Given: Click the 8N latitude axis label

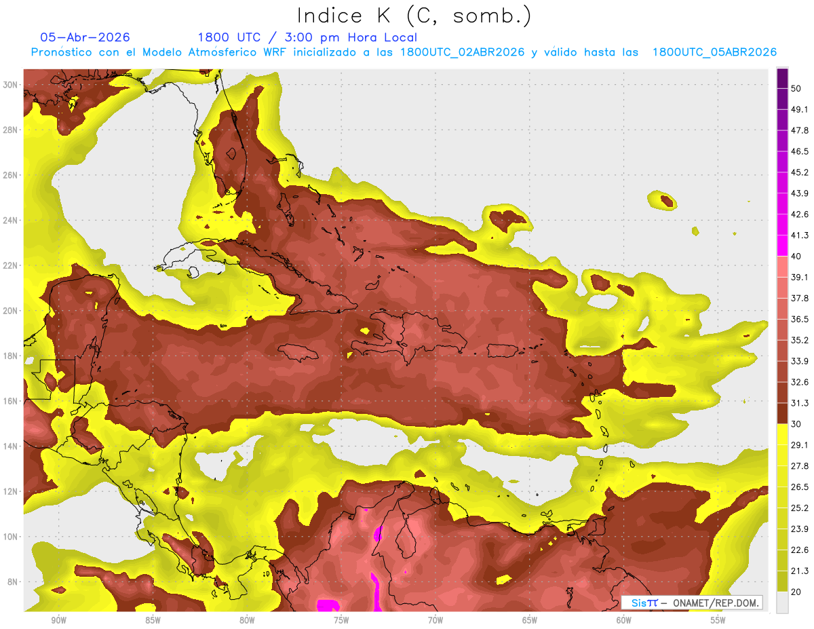Looking at the screenshot, I should click(13, 582).
